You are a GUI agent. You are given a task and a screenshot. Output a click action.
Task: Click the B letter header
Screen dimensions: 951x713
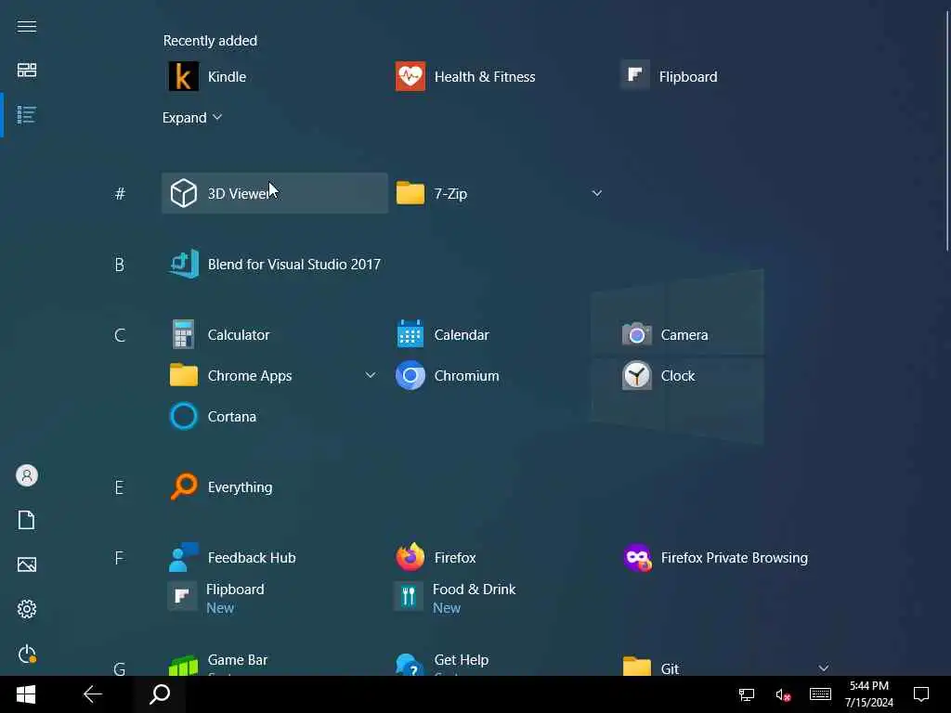tap(120, 265)
